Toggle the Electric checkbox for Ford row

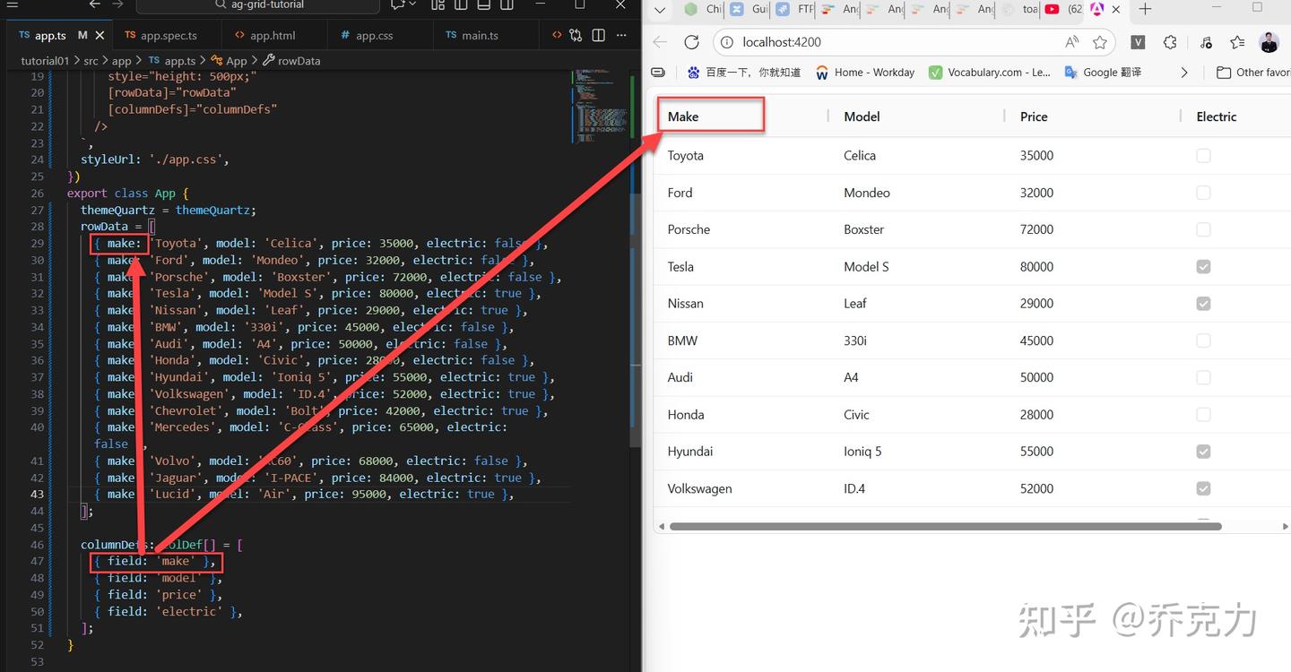[x=1203, y=193]
